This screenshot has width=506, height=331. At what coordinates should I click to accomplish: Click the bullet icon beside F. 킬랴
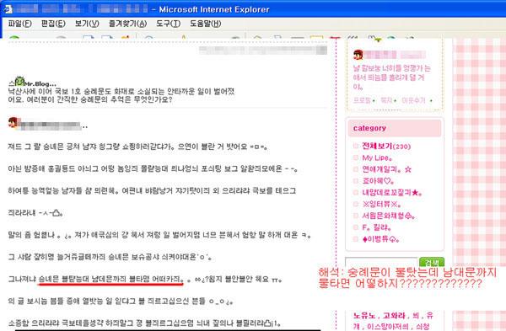click(x=356, y=227)
